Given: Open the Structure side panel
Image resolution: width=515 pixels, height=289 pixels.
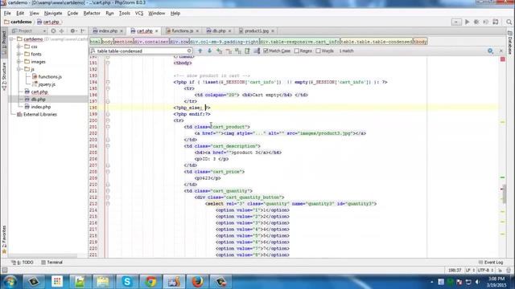Looking at the screenshot, I should coord(4,76).
